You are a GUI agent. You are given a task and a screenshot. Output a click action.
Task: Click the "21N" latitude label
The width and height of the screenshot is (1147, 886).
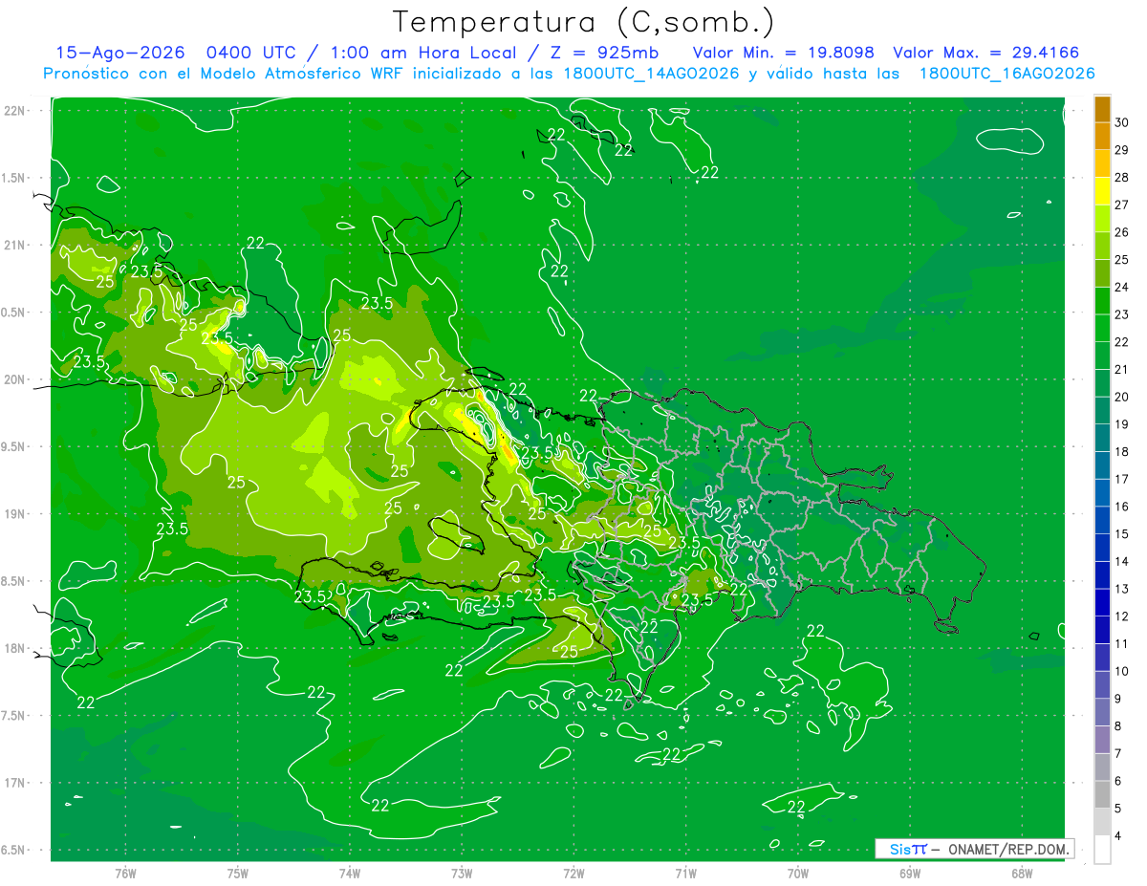pos(14,245)
